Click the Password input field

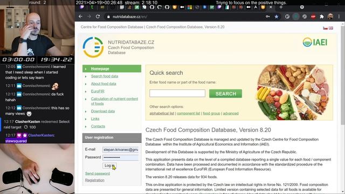pyautogui.click(x=121, y=157)
